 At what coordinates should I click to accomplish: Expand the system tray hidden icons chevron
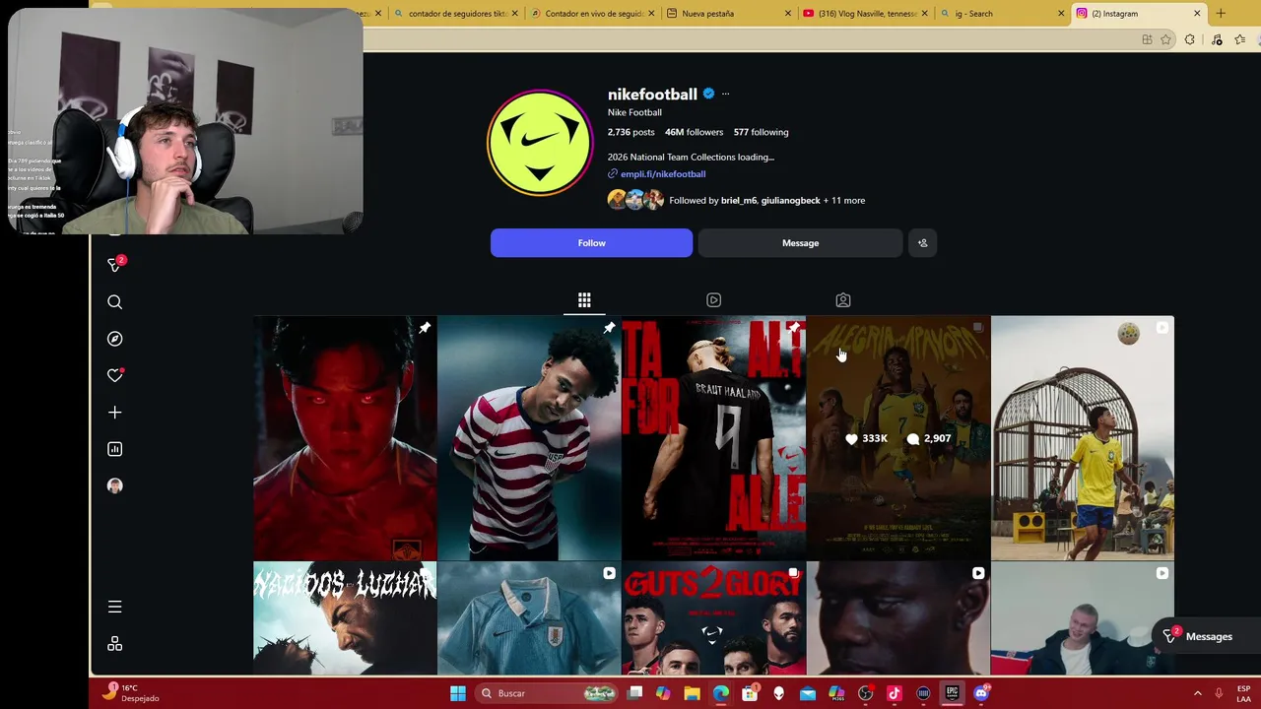coord(1197,693)
